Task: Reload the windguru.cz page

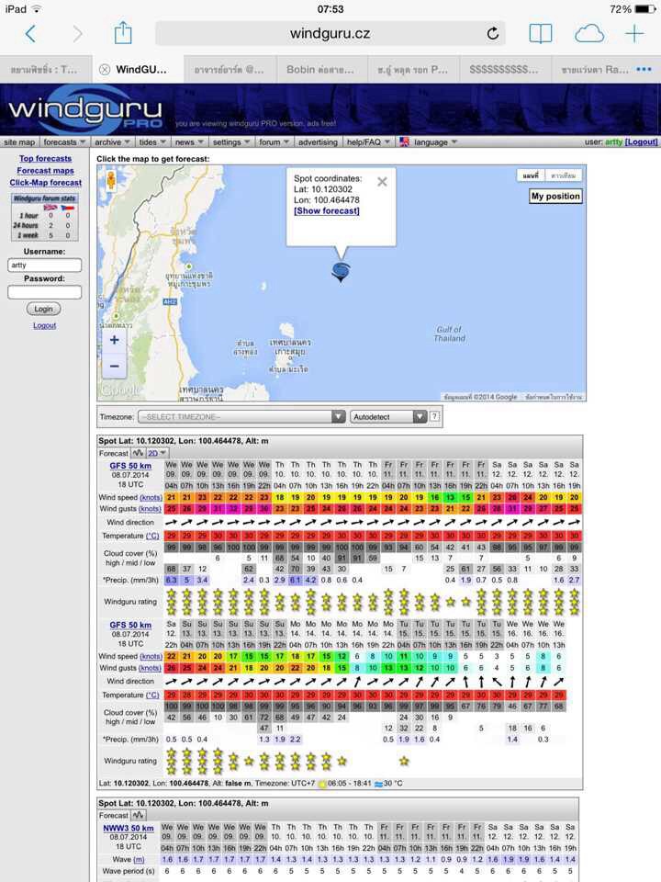Action: pyautogui.click(x=492, y=34)
